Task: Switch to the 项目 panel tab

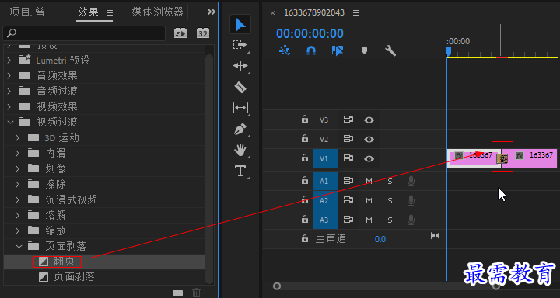Action: [x=27, y=12]
